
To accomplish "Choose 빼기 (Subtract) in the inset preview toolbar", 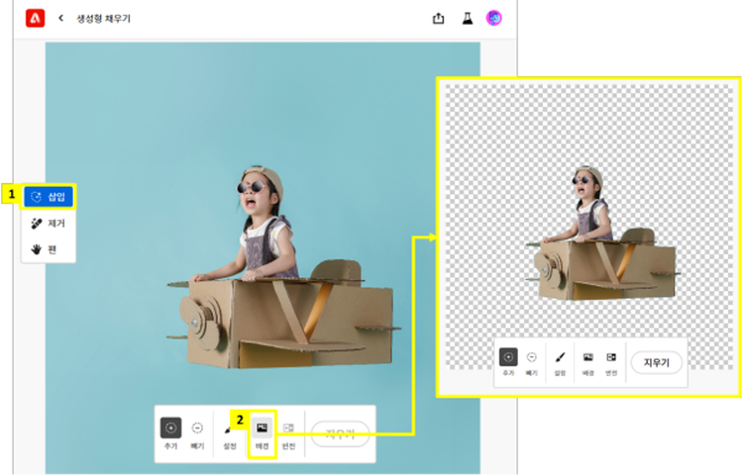I will tap(532, 363).
